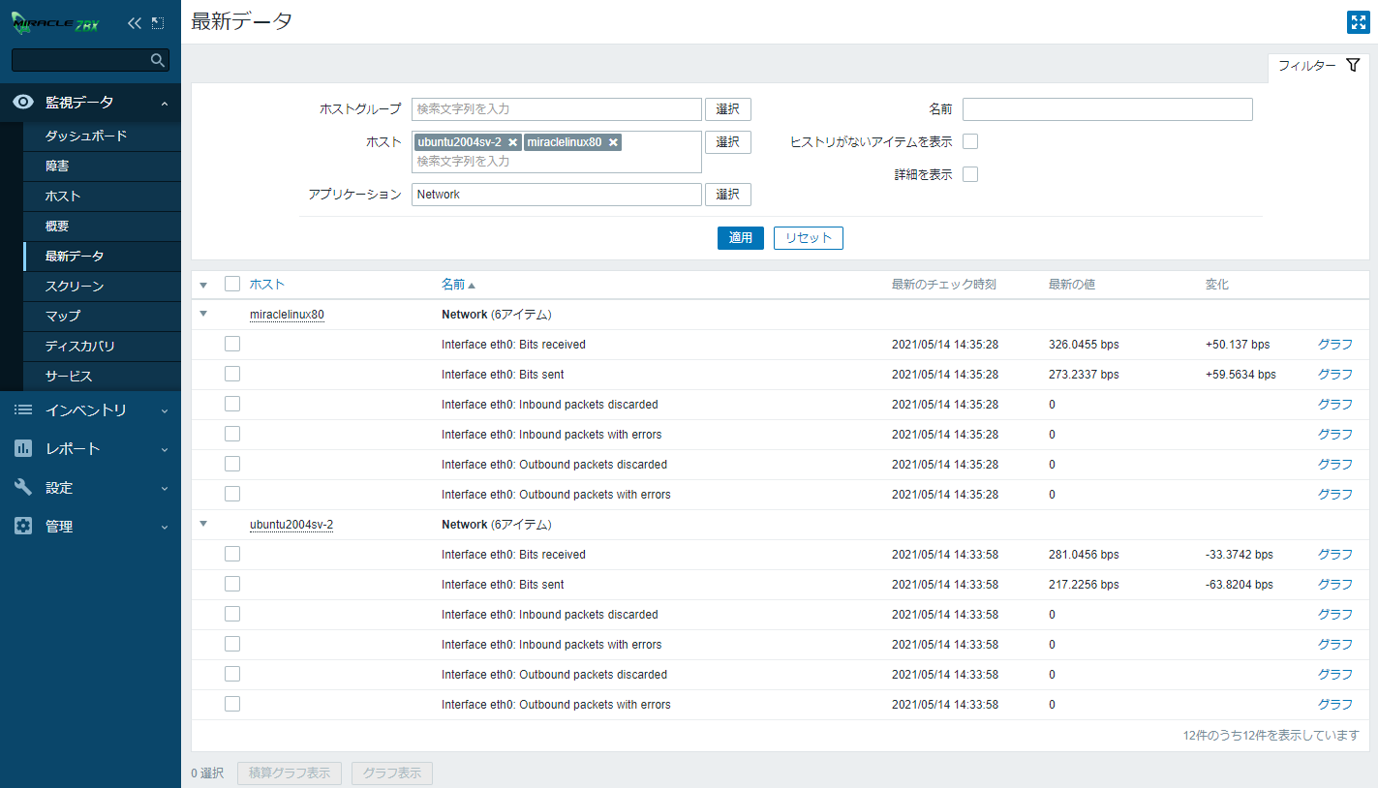Collapse the sidebar with double-chevron icon
This screenshot has height=788, width=1378.
pos(135,23)
